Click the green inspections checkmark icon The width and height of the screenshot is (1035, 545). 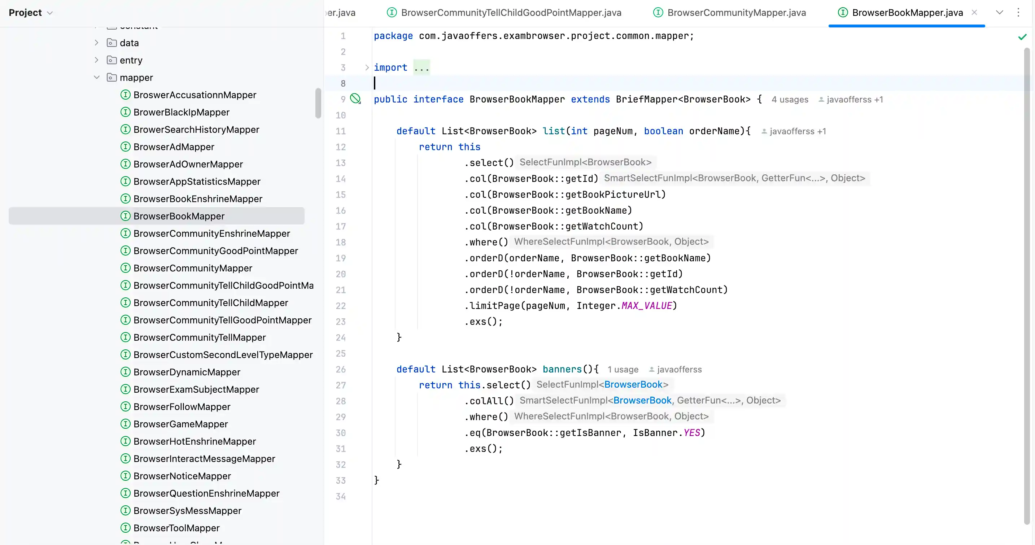point(1022,37)
